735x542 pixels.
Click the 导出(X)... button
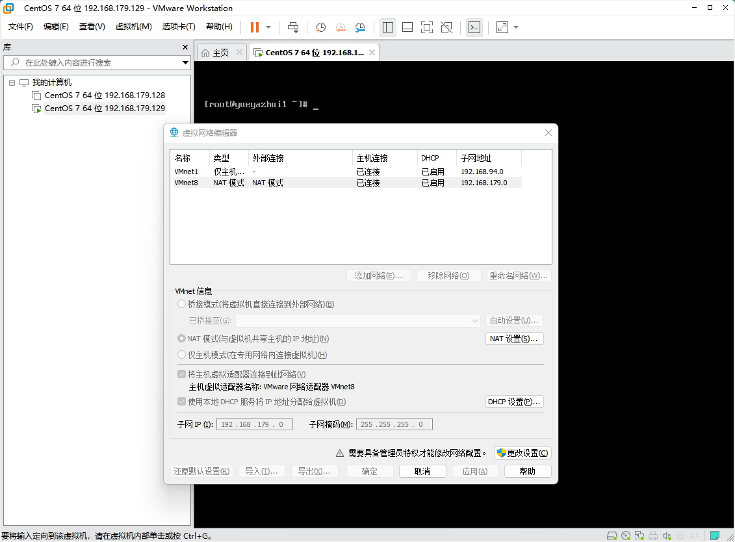[x=315, y=471]
